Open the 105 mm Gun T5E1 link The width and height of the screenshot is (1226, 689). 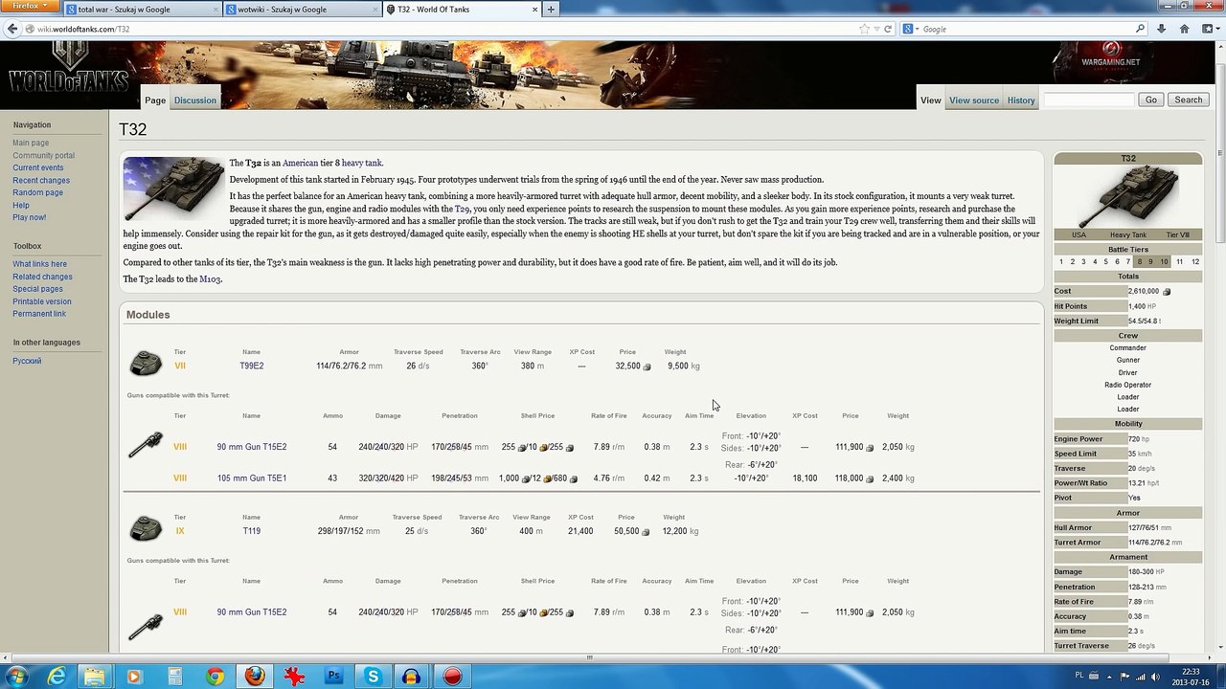pos(252,478)
